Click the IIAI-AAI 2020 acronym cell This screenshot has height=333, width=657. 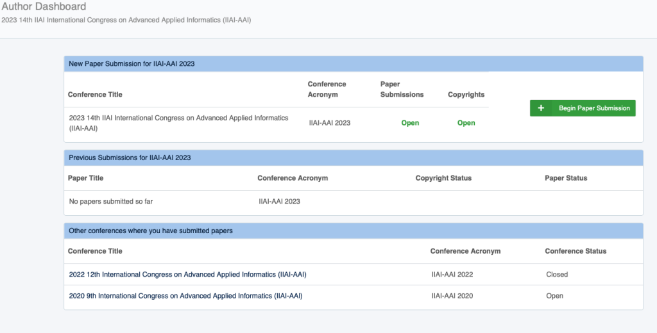point(455,296)
